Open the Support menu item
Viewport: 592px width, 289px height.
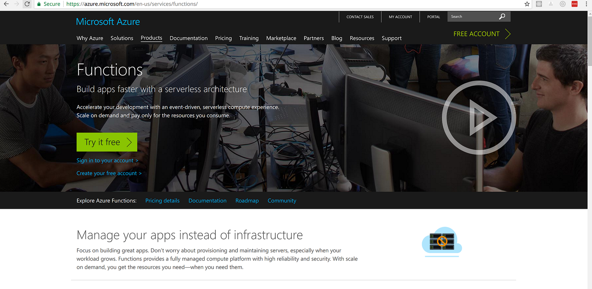point(391,38)
